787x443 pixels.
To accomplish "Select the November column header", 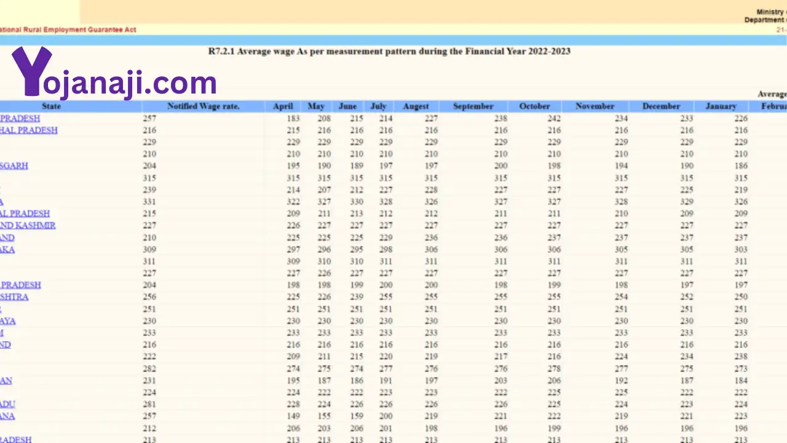I will (595, 106).
